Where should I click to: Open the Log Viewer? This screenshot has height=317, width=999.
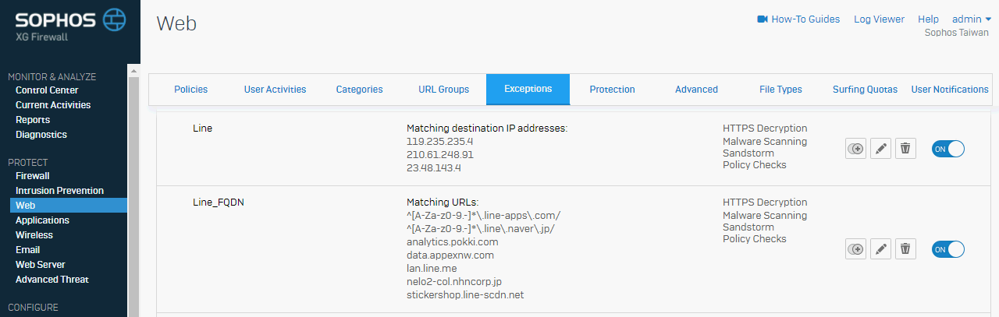click(879, 19)
